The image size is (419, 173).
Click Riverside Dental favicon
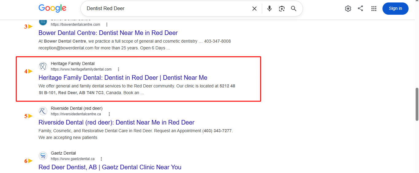point(43,111)
